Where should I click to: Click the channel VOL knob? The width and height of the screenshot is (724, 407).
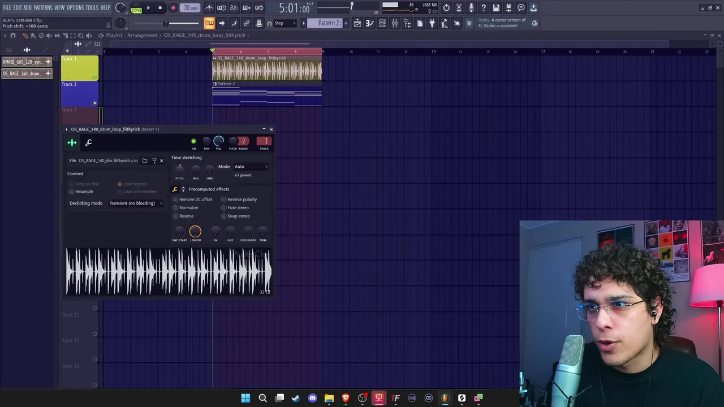pos(218,141)
